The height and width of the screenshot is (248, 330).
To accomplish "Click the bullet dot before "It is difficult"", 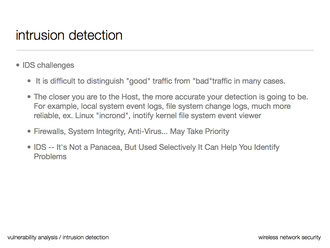I will 30,81.
